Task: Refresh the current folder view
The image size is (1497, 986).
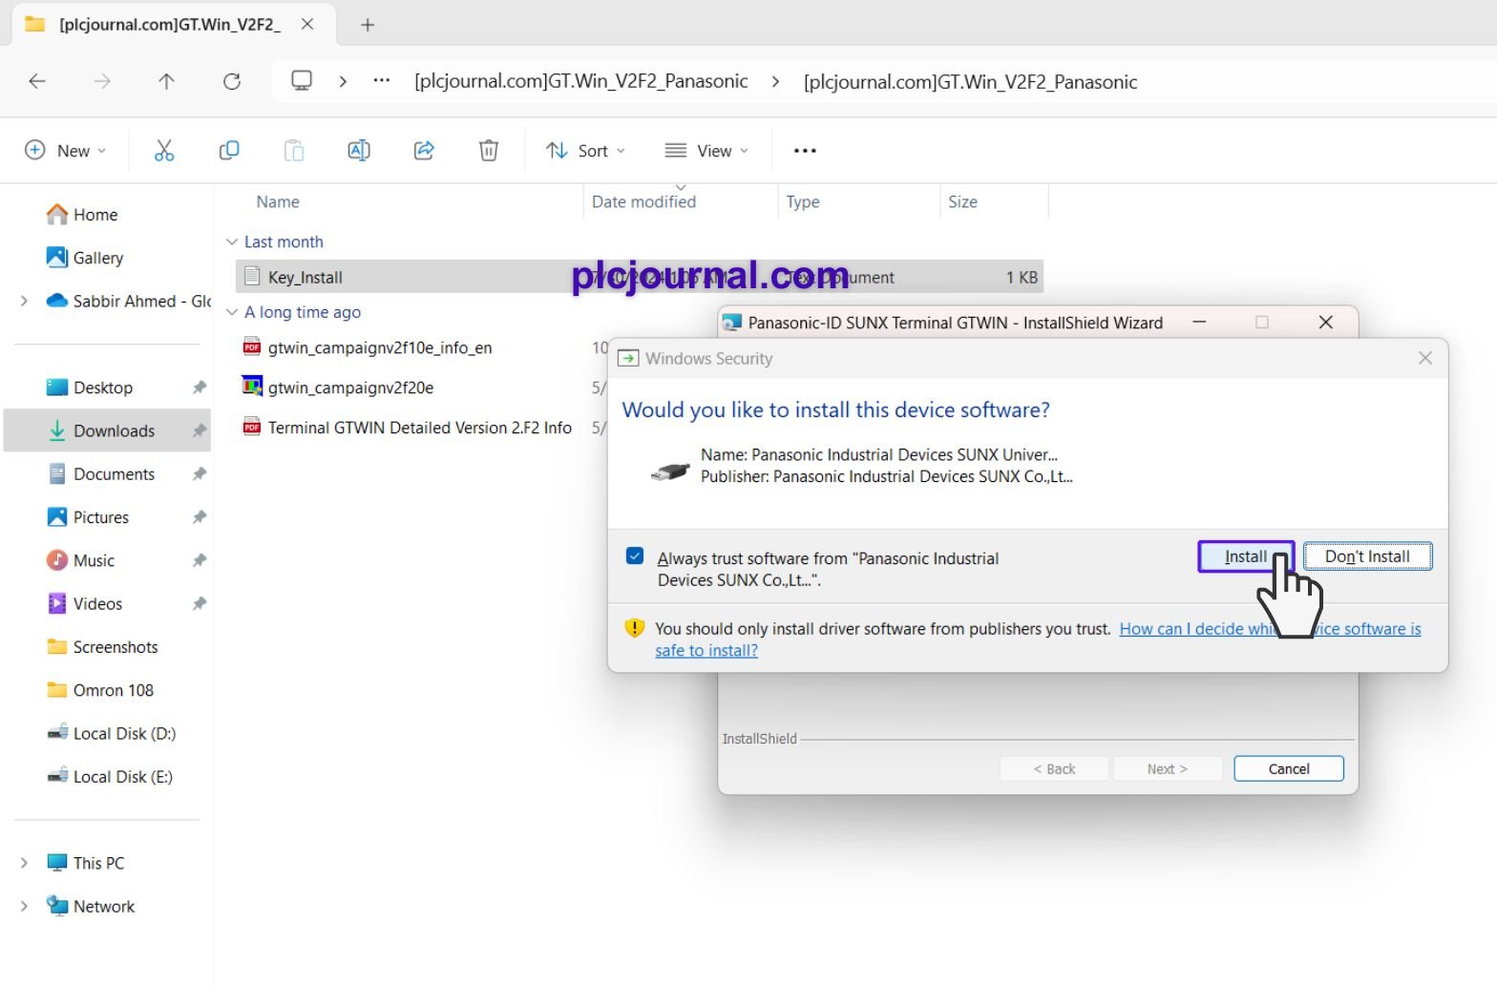Action: tap(232, 82)
